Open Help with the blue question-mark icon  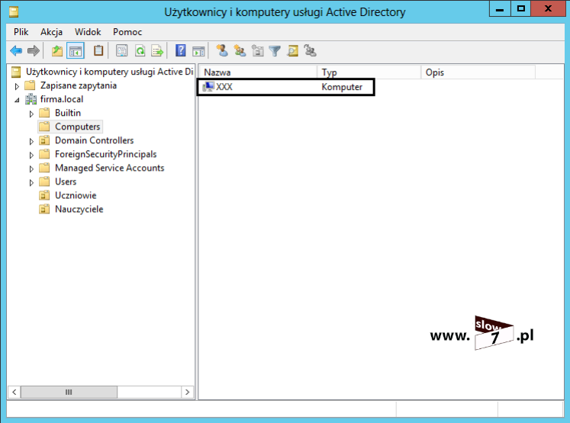pos(181,51)
